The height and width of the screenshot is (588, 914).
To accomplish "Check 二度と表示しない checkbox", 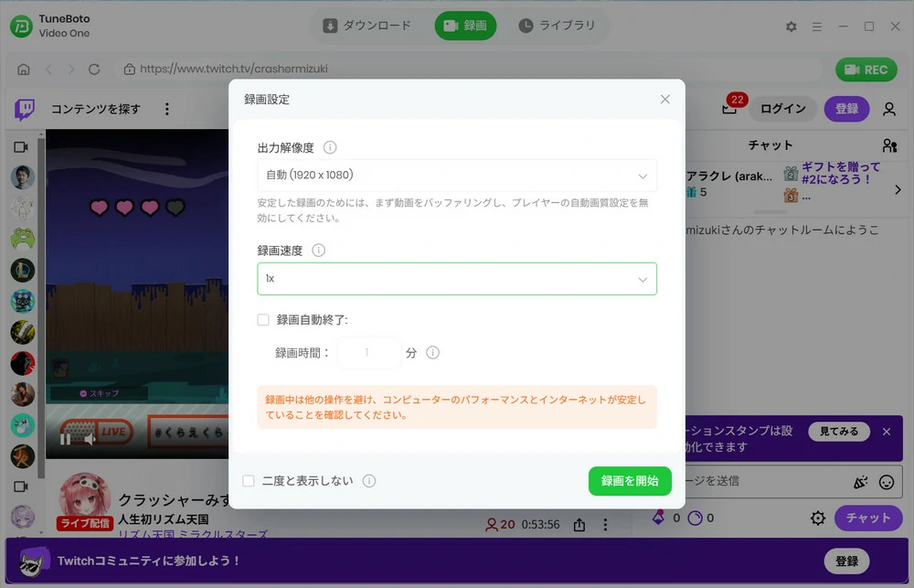I will pos(249,481).
